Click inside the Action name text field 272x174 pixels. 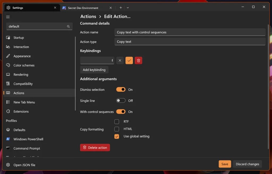coord(190,32)
